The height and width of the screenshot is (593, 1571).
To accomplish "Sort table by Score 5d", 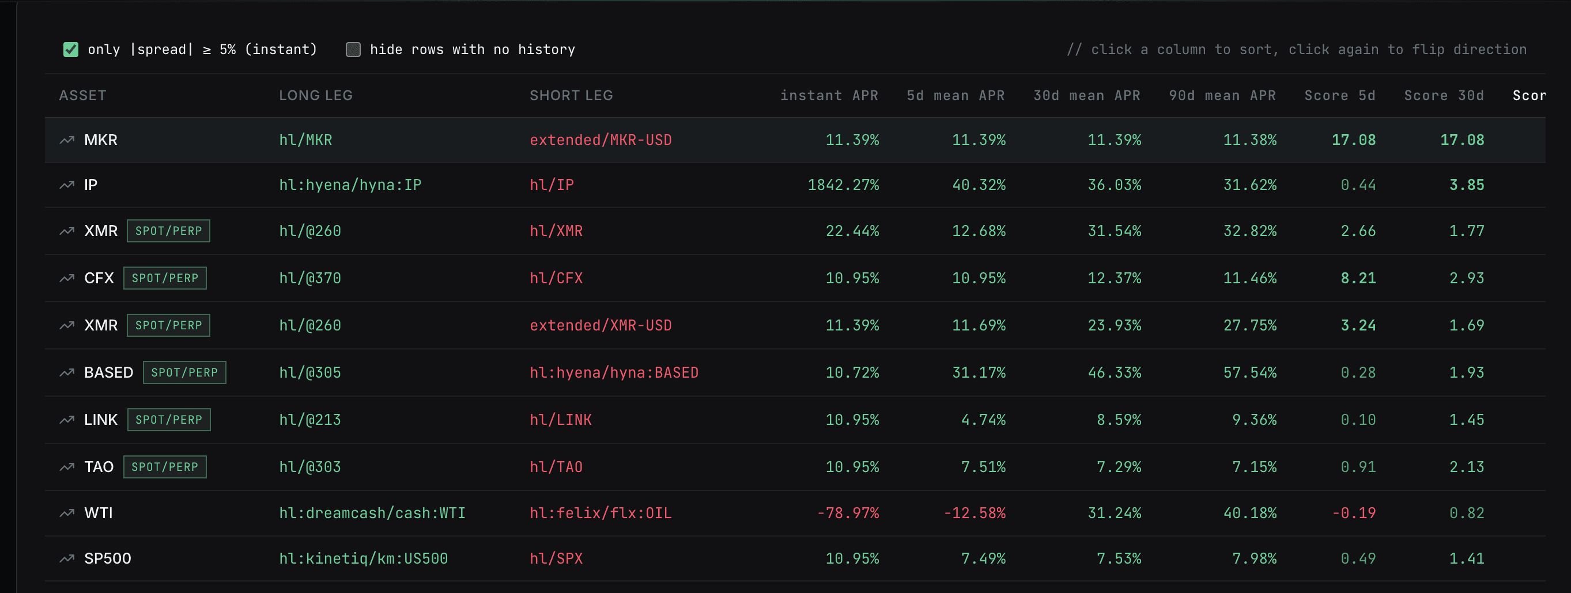I will coord(1340,96).
